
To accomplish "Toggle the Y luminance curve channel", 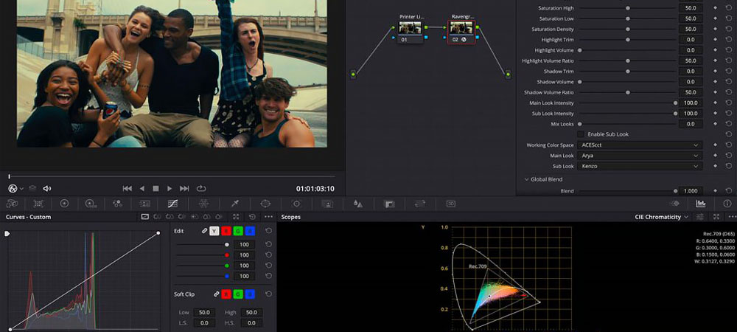I will tap(214, 231).
